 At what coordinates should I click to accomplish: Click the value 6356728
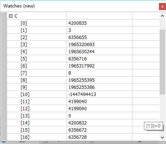click(77, 137)
